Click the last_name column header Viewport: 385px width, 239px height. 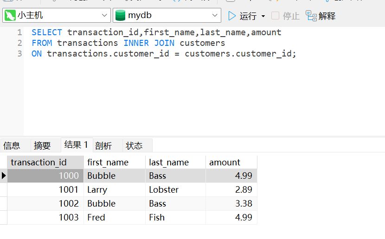169,162
